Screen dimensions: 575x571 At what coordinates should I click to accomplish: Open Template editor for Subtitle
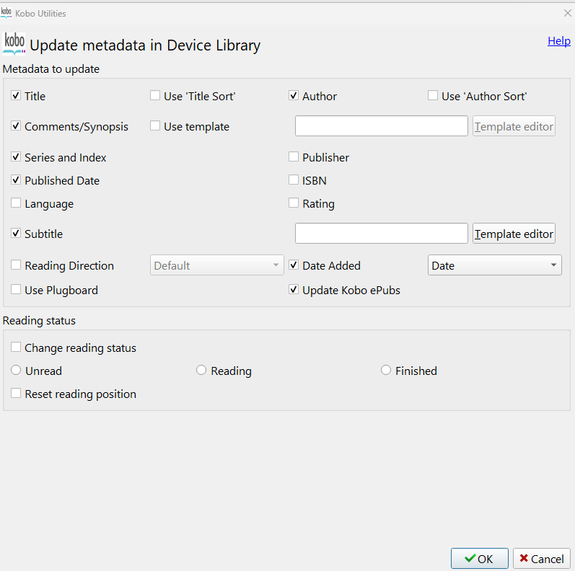click(514, 234)
